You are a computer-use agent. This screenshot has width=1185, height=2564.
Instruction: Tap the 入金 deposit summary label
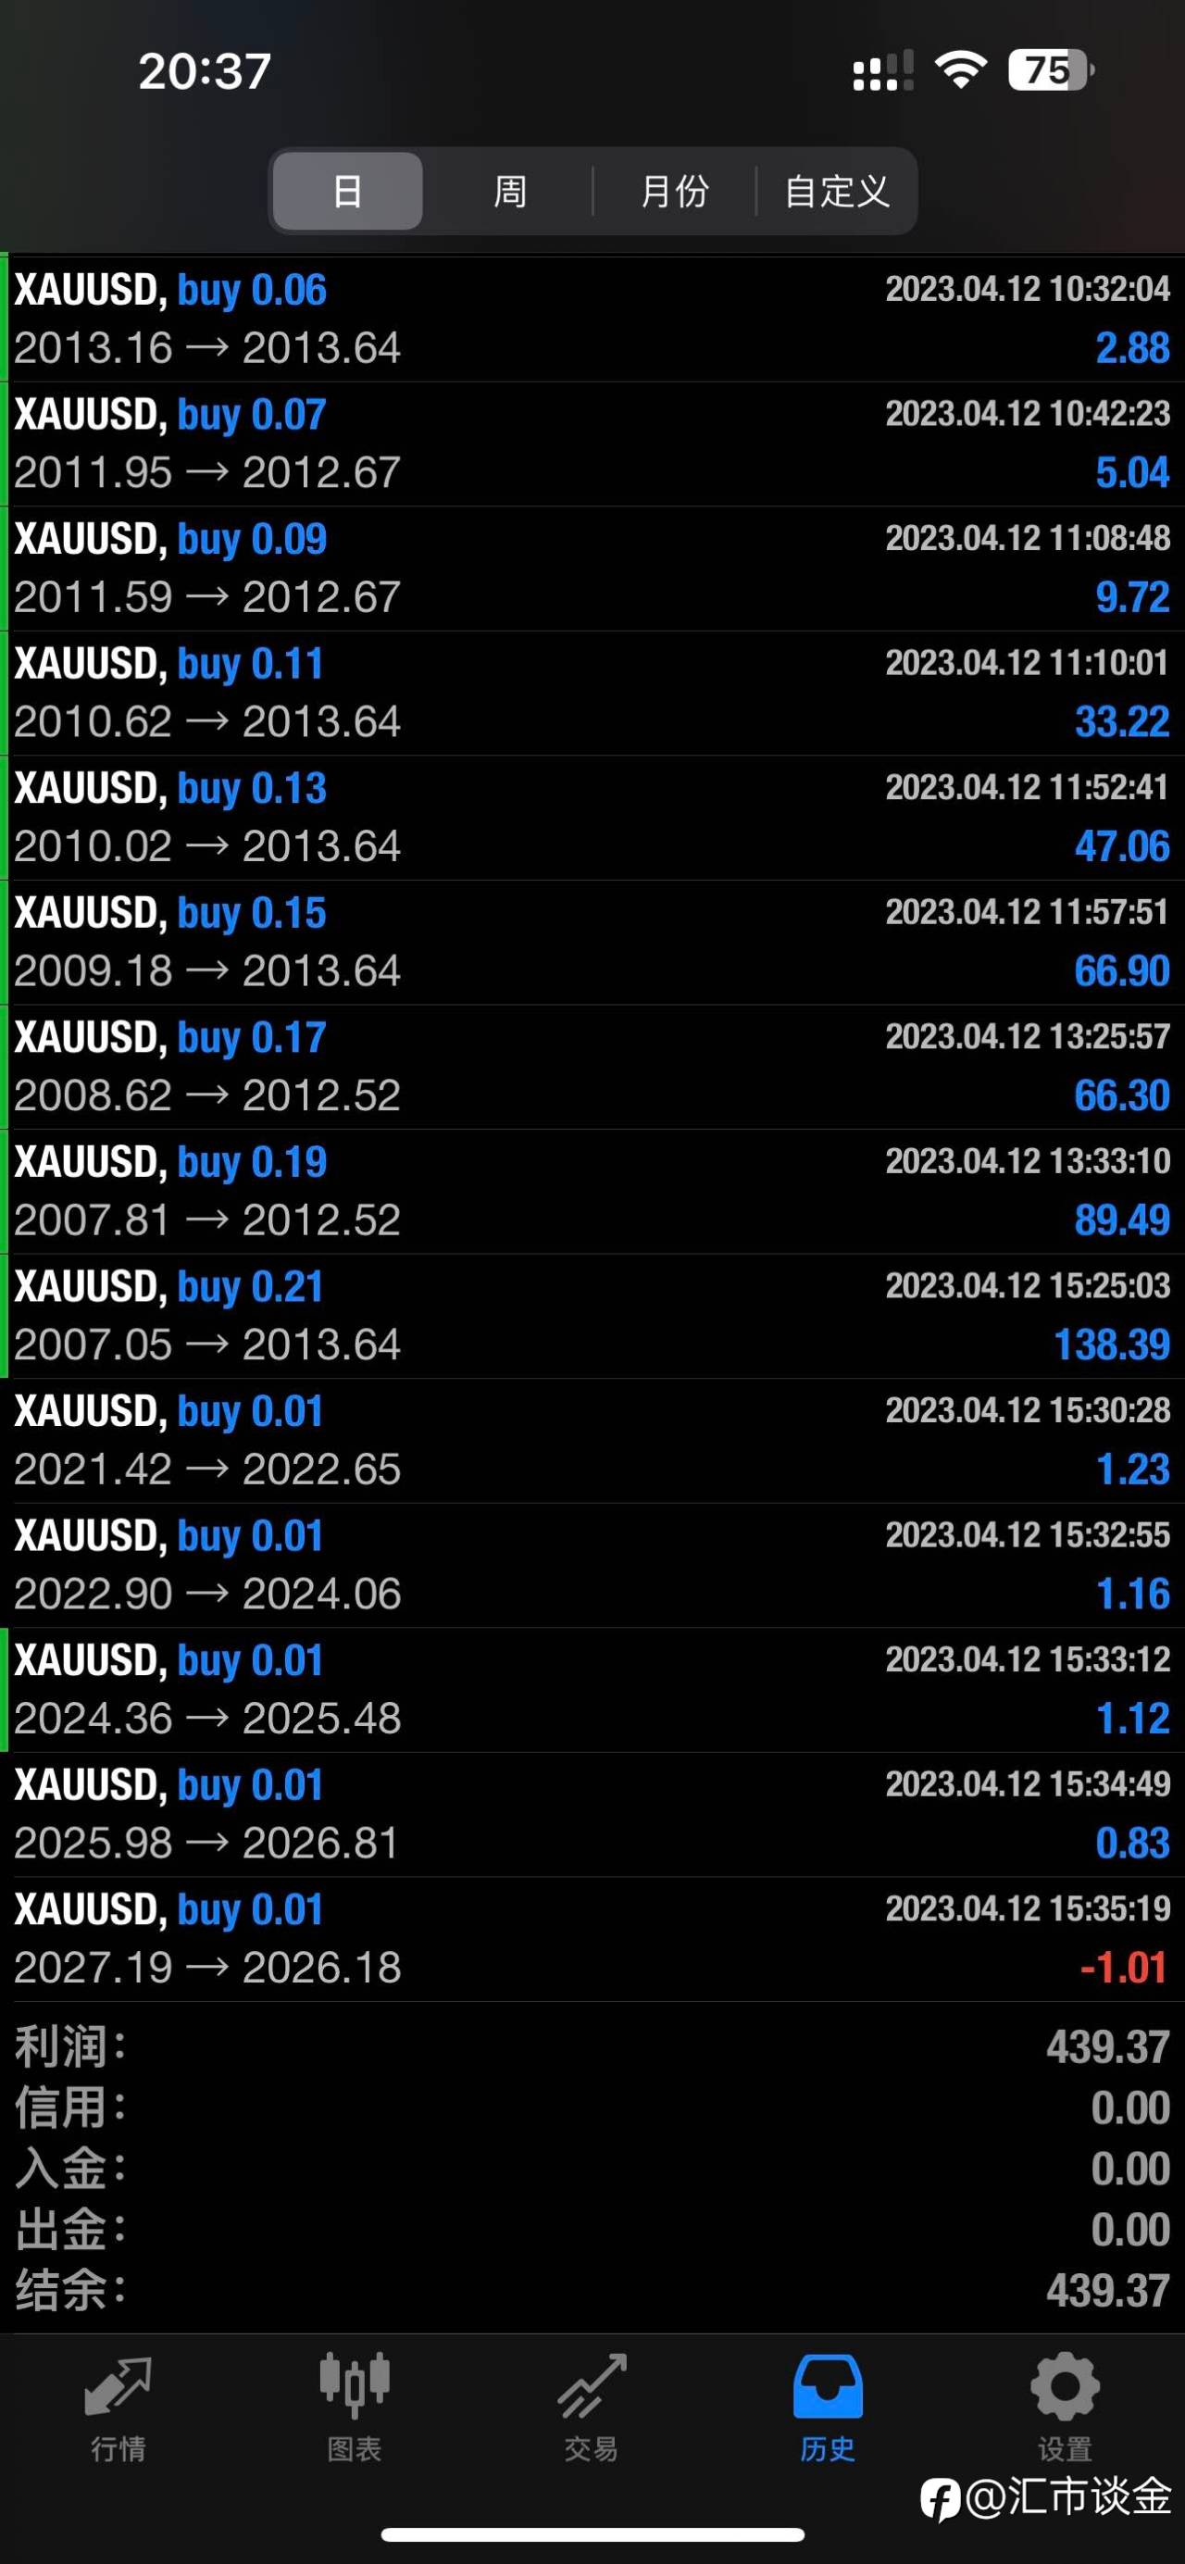pos(69,2169)
